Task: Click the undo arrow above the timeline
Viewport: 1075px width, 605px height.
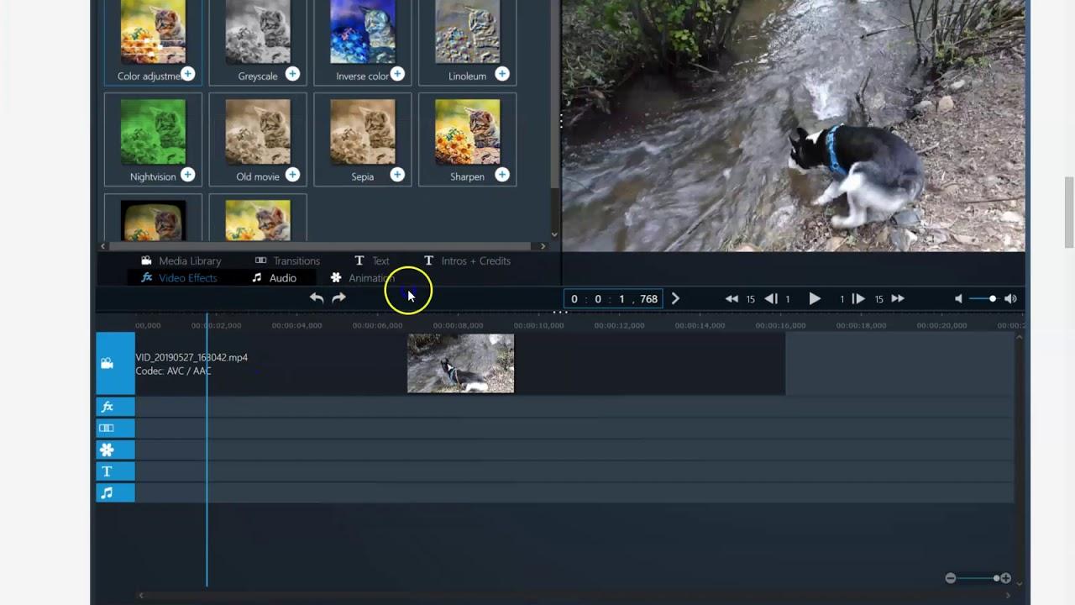Action: coord(316,297)
